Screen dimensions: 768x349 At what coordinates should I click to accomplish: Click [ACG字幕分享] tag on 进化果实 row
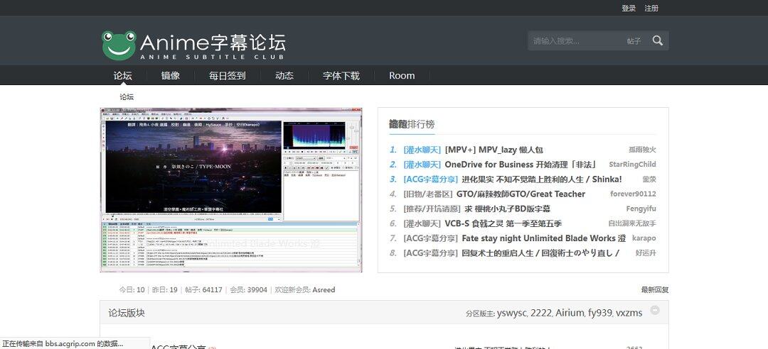click(x=430, y=179)
